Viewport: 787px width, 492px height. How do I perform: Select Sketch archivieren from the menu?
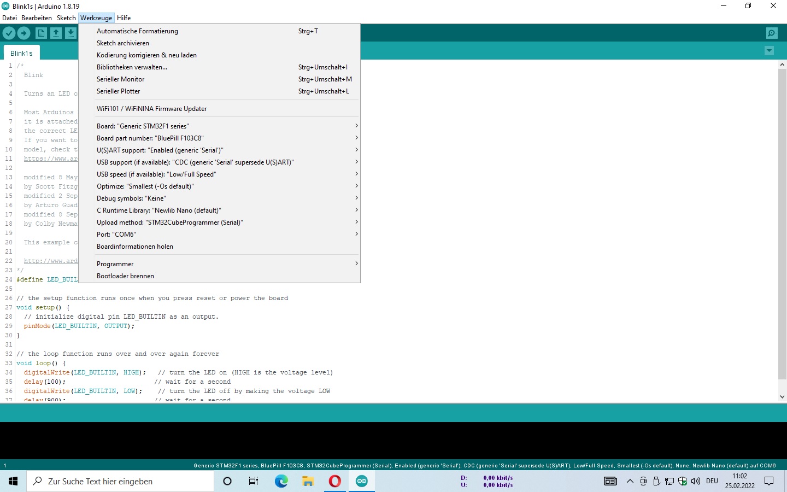coord(219,43)
